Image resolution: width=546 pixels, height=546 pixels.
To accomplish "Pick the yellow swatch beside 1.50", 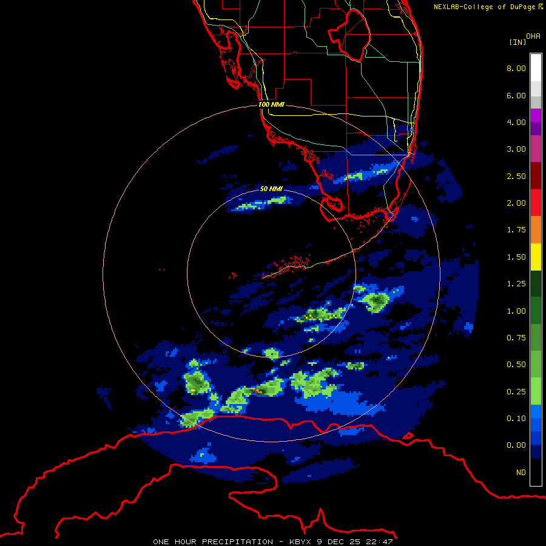I will [536, 257].
